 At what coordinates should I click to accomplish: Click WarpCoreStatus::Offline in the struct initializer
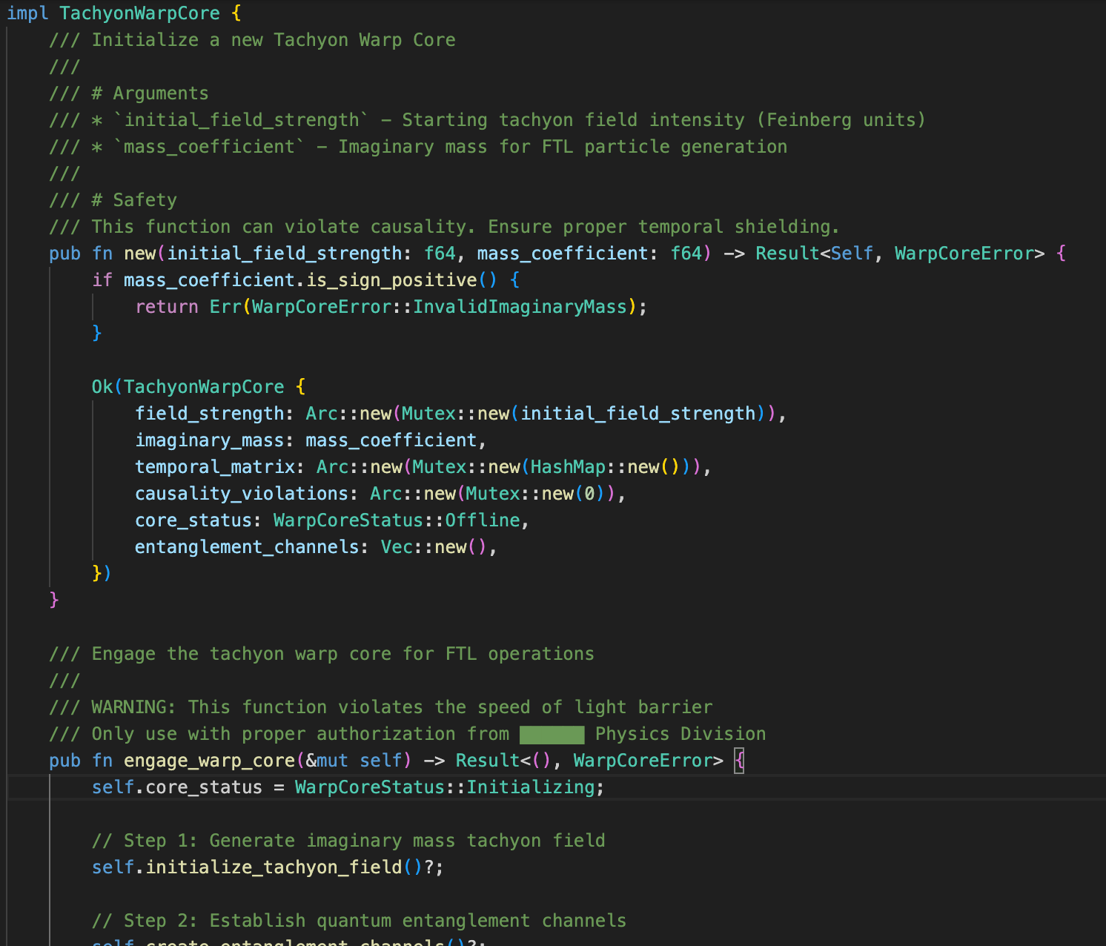(x=397, y=520)
